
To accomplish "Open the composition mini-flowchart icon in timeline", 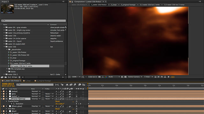I will tap(57, 85).
